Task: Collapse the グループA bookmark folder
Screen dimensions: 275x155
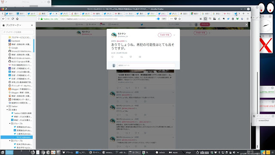Action: [10, 124]
